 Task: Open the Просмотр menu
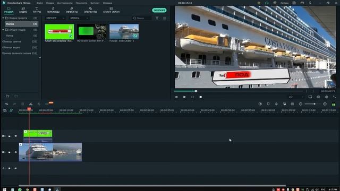[81, 3]
